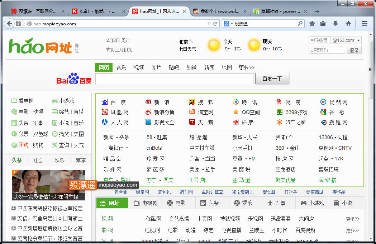Open the 电视剧 category tab
Image resolution: width=376 pixels, height=244 pixels.
tap(145, 203)
